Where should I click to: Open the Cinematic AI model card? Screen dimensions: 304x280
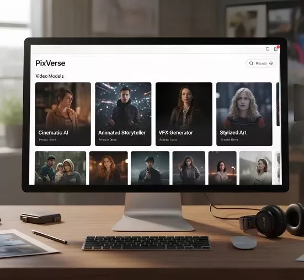[x=63, y=114]
